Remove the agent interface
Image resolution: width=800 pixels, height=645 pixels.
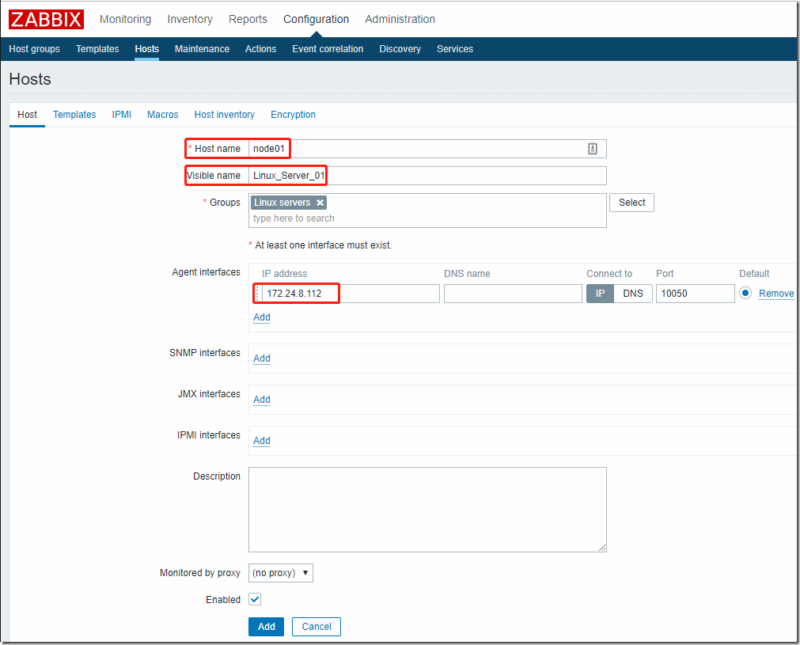pyautogui.click(x=776, y=294)
